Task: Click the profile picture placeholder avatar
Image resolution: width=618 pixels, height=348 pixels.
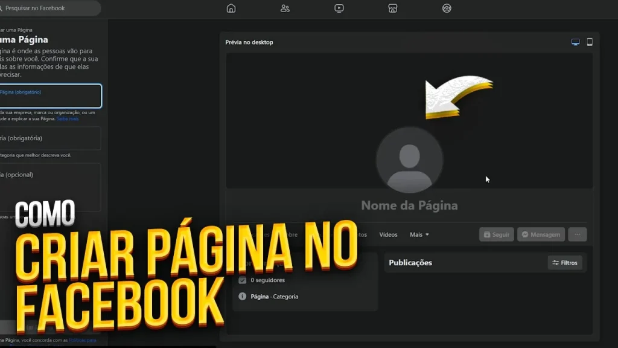Action: 409,160
